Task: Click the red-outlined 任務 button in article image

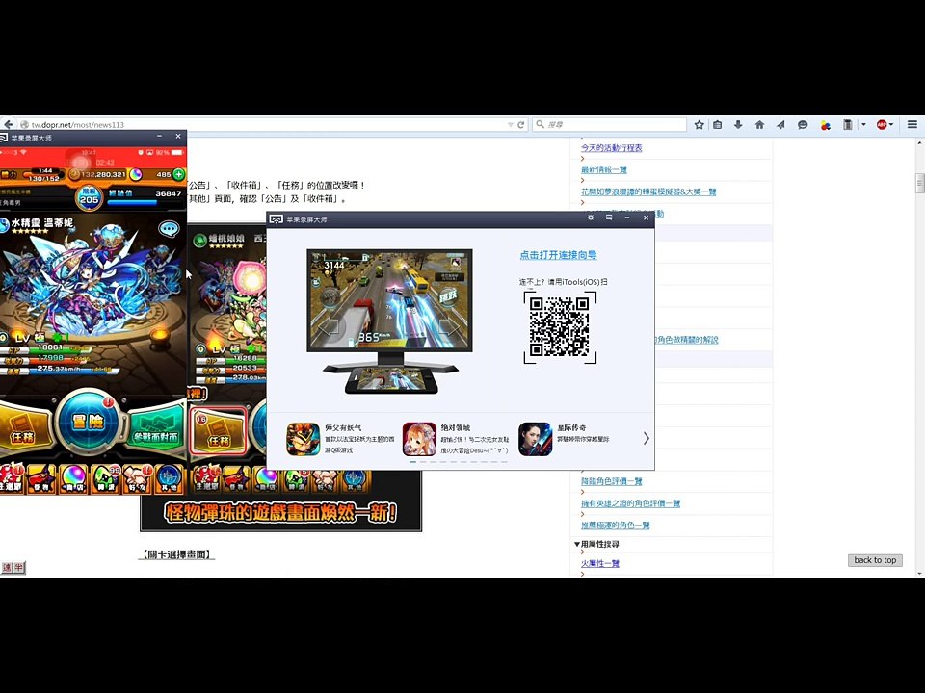Action: point(218,431)
